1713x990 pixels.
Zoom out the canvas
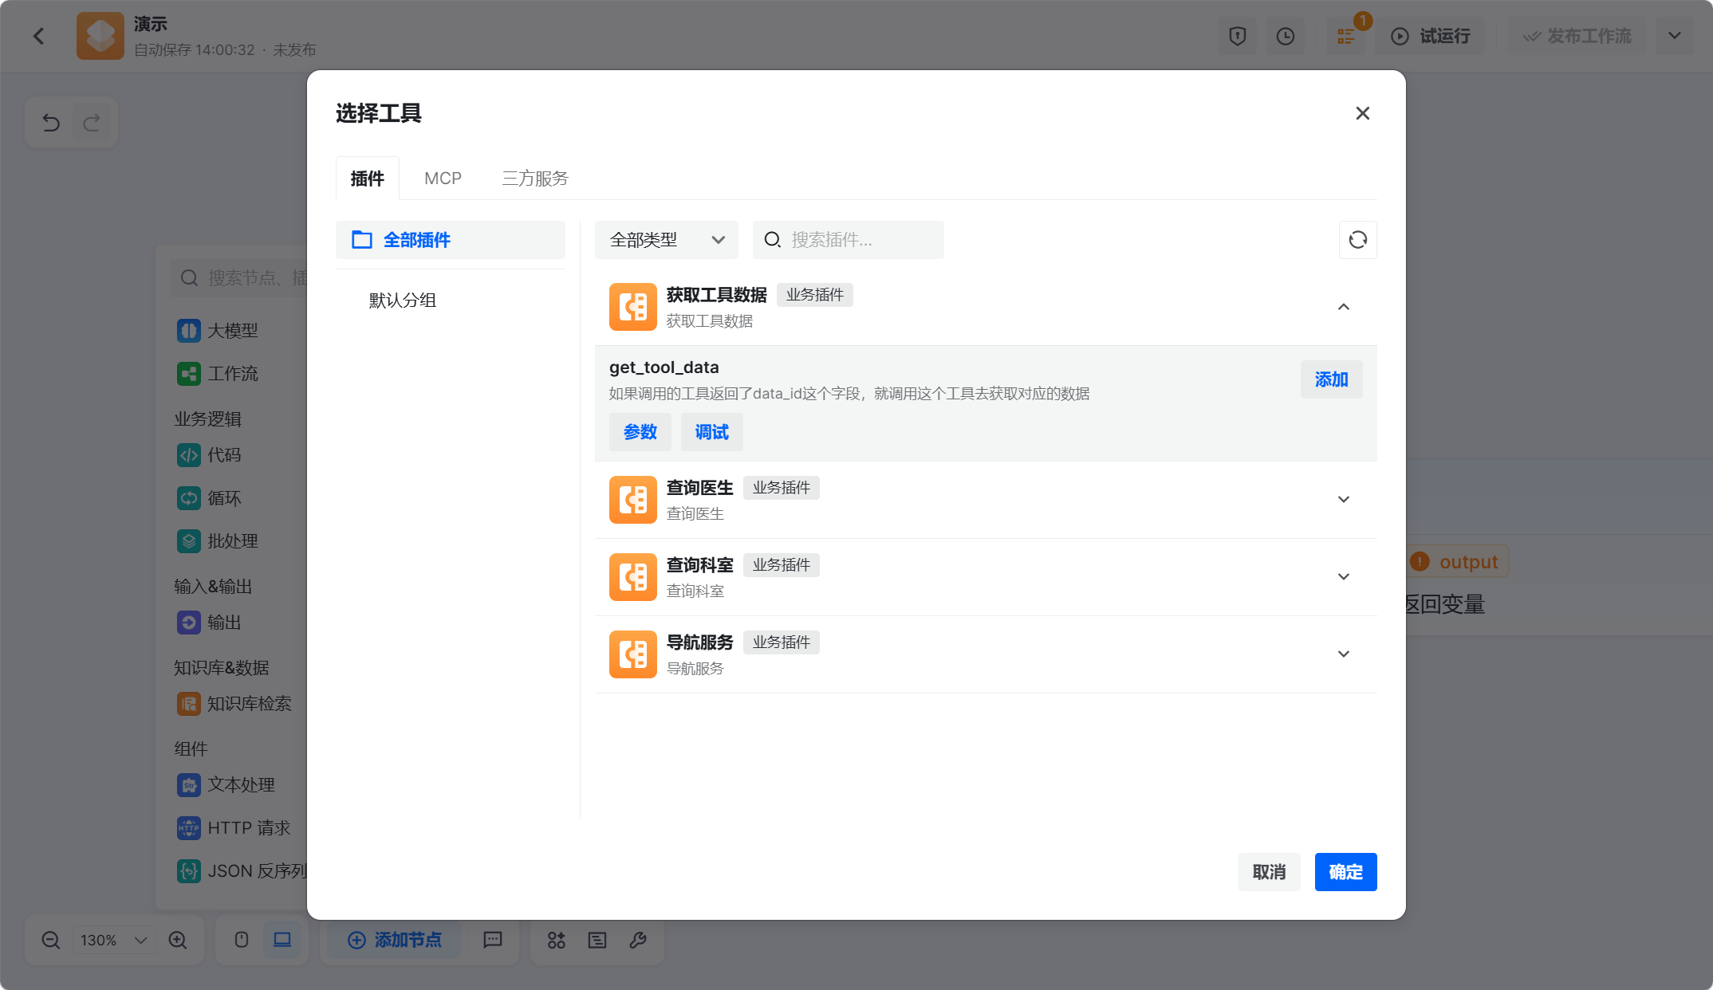point(51,941)
